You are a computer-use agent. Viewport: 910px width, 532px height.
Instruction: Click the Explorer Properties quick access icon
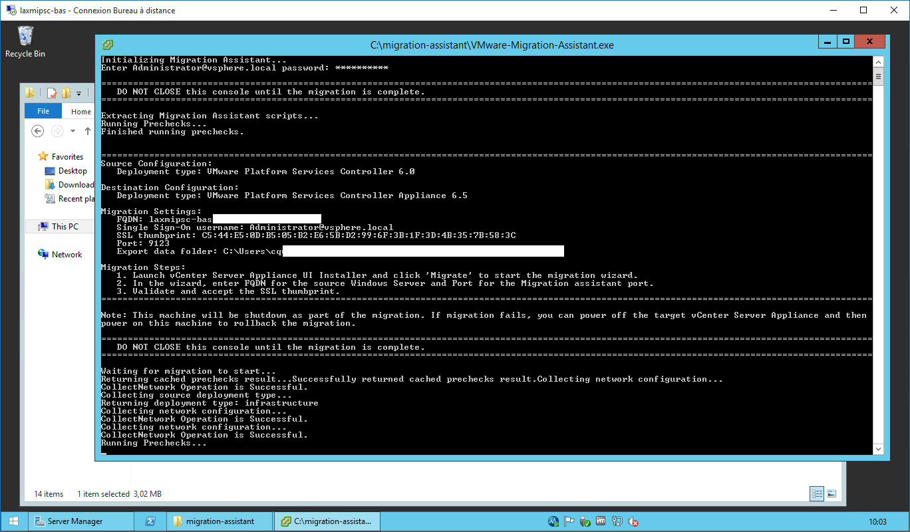pos(52,93)
